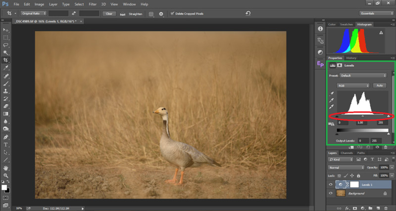Hide the Levels 1 layer
Screen dimensions: 396x211
tap(331, 184)
